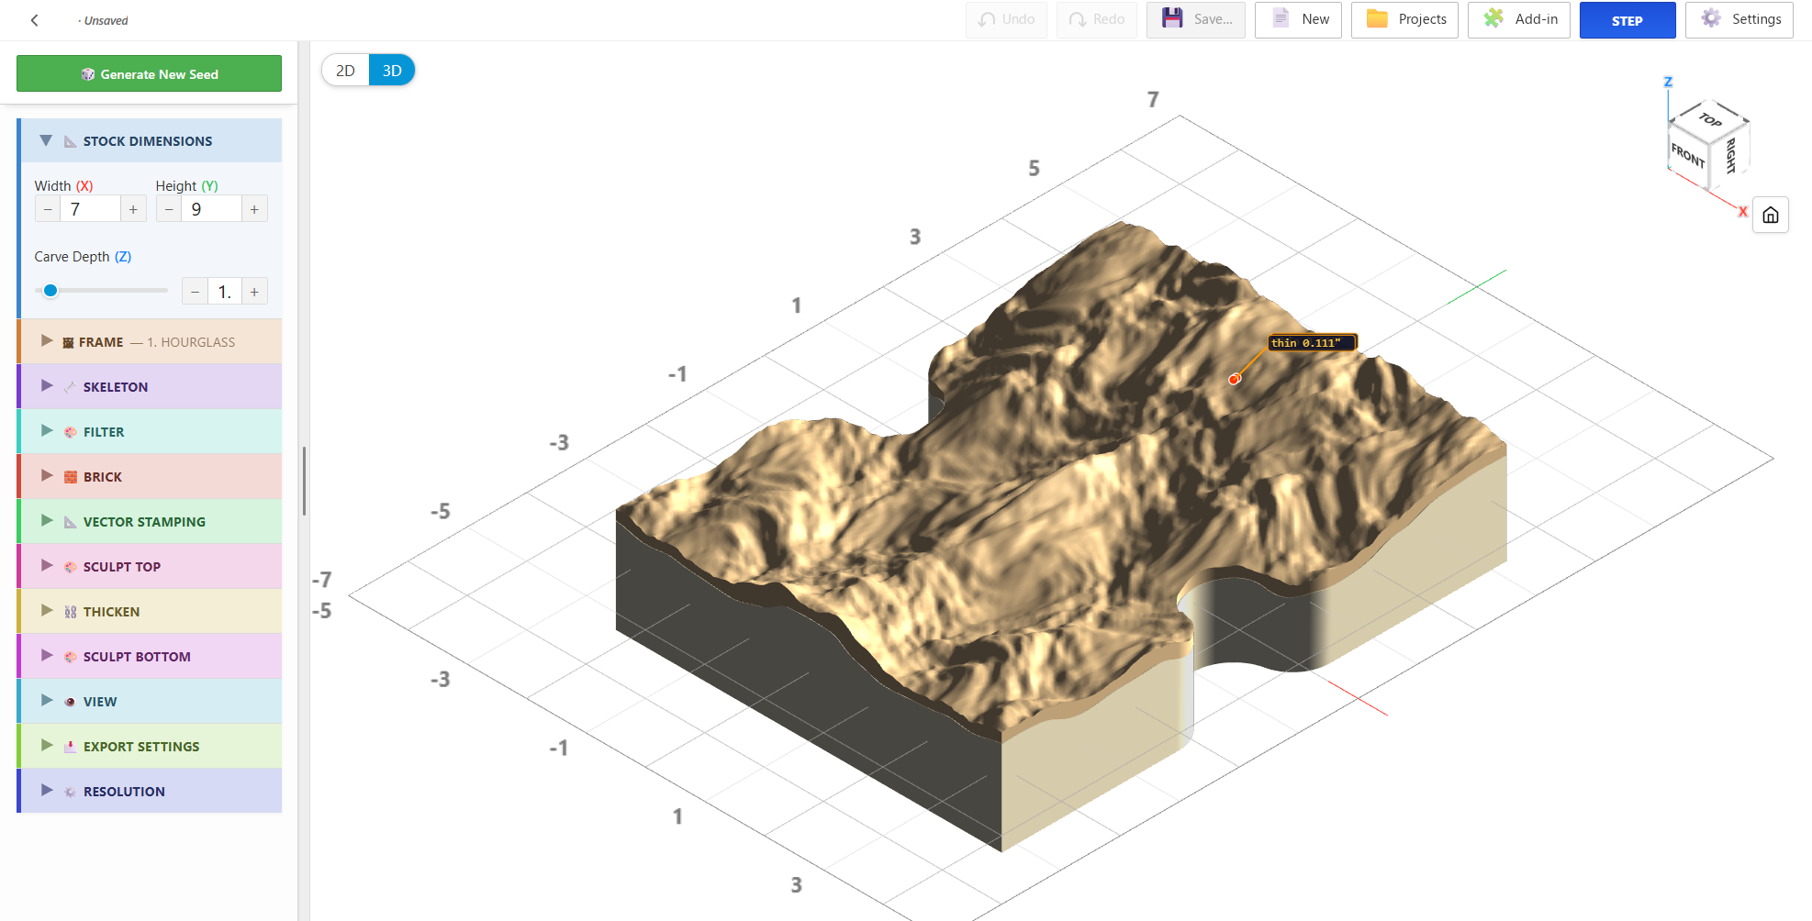Screen dimensions: 1812x921
Task: Decrease Height (Y) with minus button
Action: 169,209
